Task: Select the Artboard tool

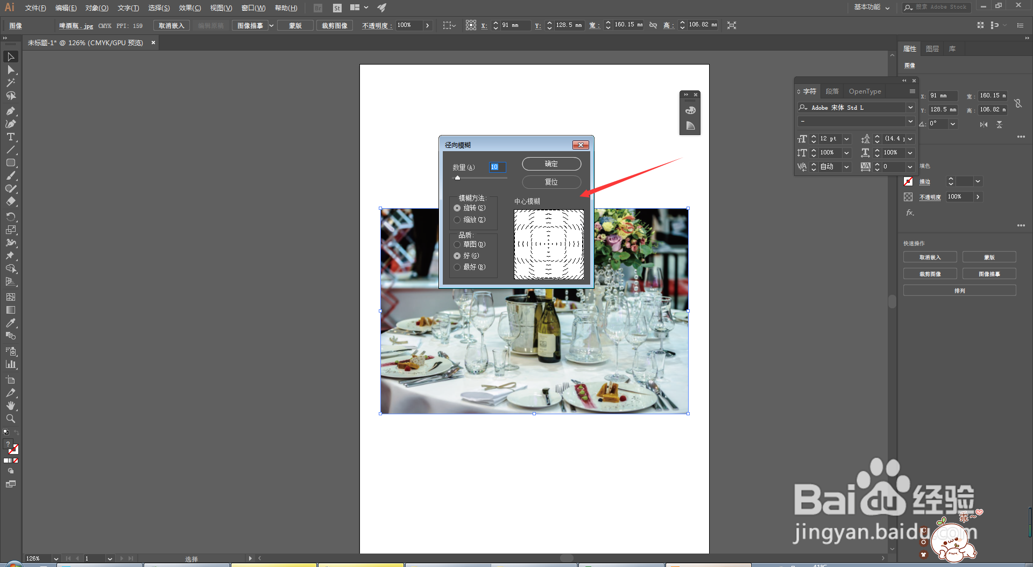Action: (x=11, y=380)
